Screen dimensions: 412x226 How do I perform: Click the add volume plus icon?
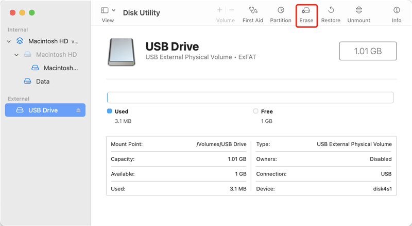coord(220,10)
